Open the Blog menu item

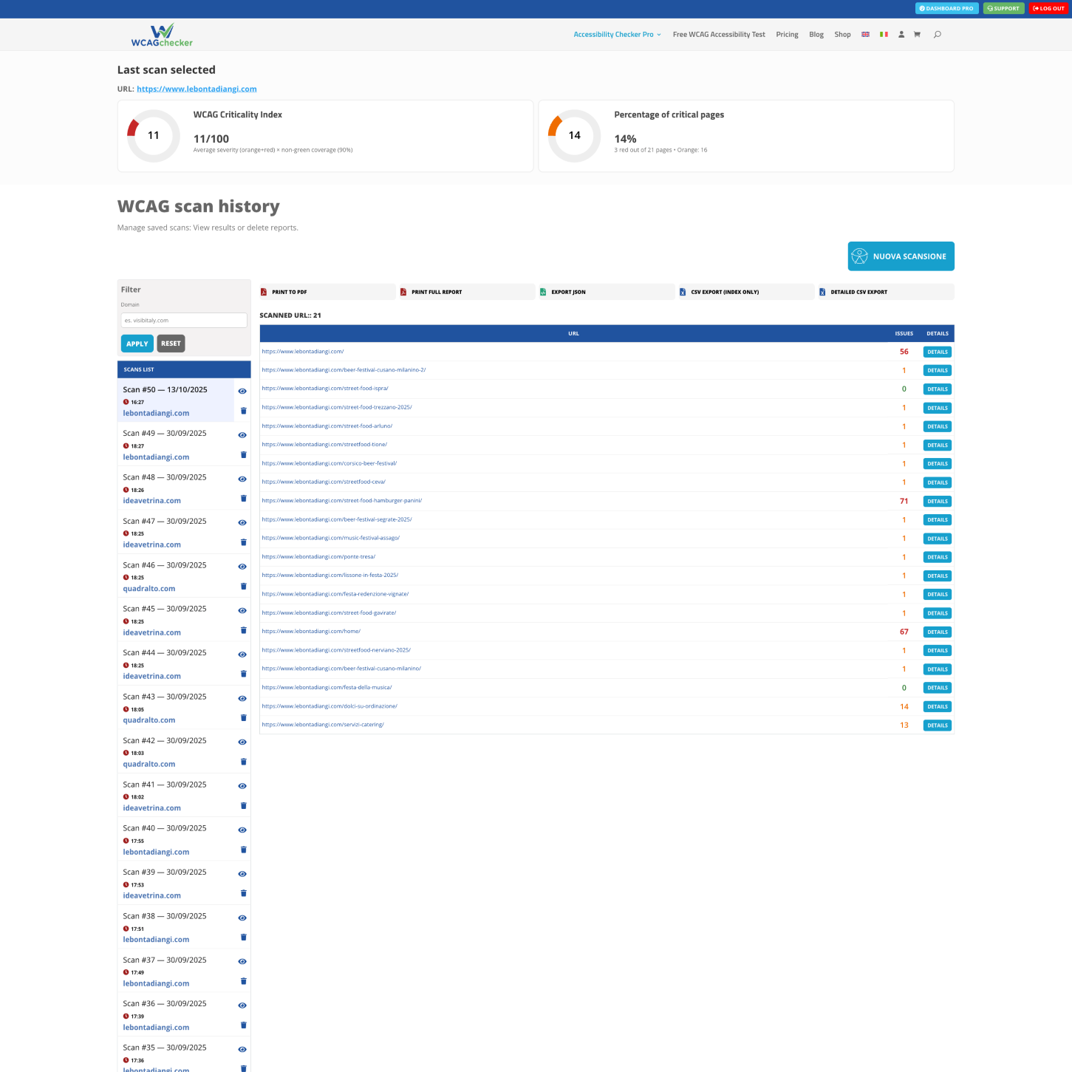point(816,35)
